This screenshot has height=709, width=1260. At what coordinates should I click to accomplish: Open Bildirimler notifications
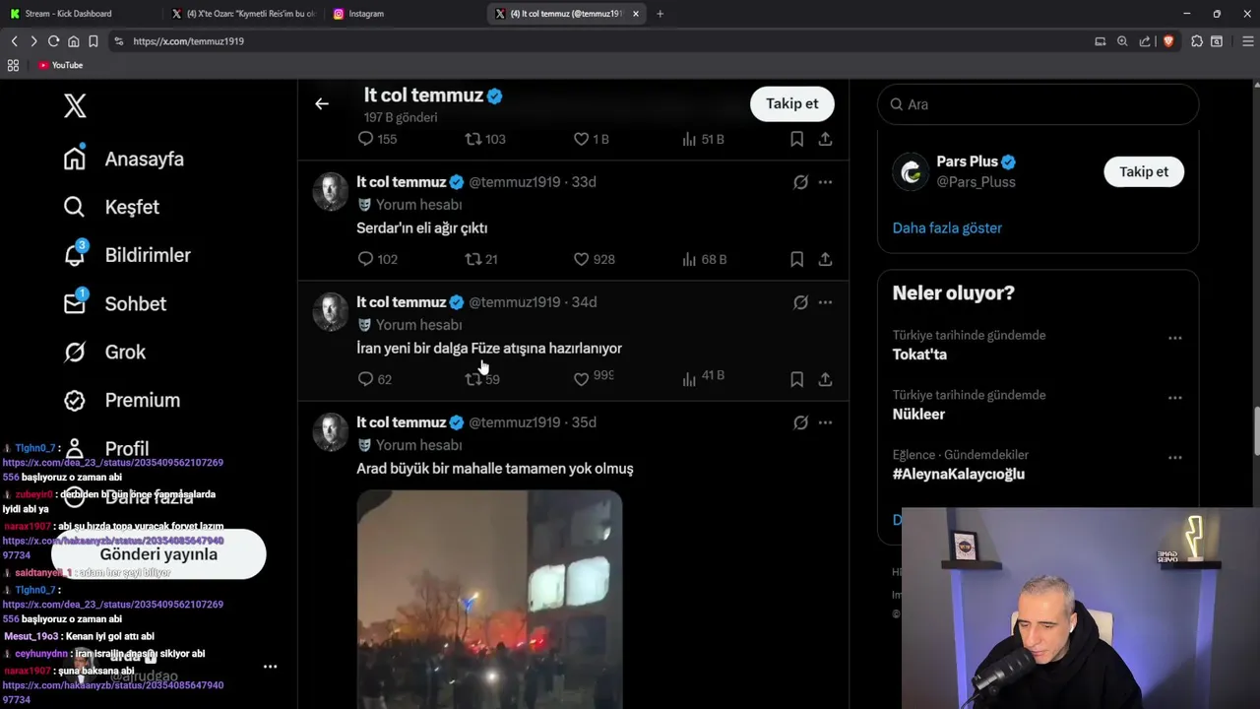click(x=127, y=255)
